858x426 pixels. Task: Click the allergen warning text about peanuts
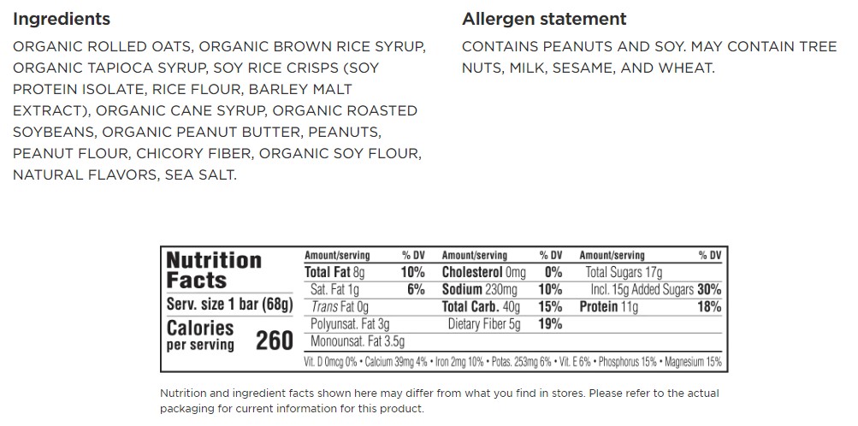tap(648, 57)
